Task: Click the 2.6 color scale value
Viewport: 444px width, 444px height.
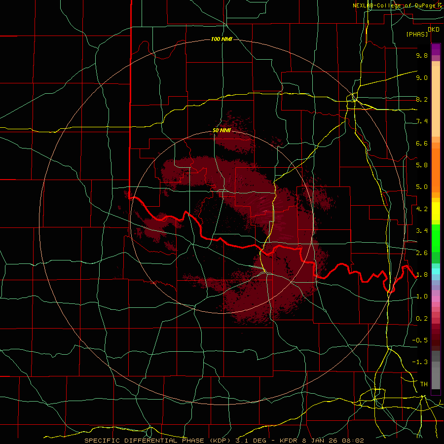Action: point(422,253)
